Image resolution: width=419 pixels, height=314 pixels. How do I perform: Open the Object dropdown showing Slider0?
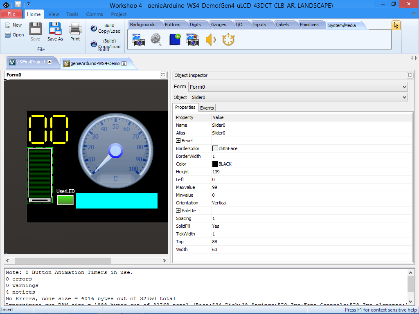404,97
